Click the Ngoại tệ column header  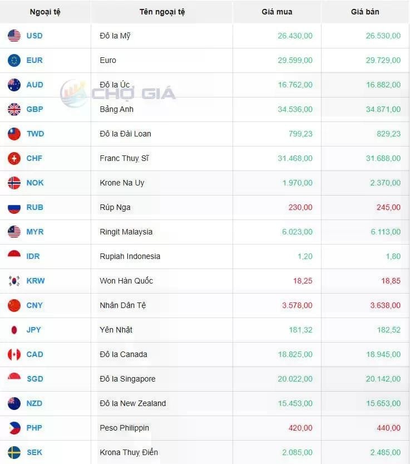click(45, 12)
